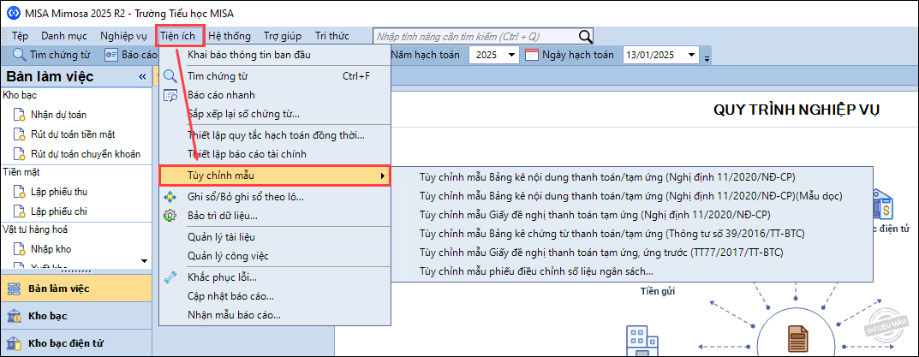Viewport: 919px width, 357px height.
Task: Select the Bàn làm việc sidebar section
Action: [x=75, y=289]
